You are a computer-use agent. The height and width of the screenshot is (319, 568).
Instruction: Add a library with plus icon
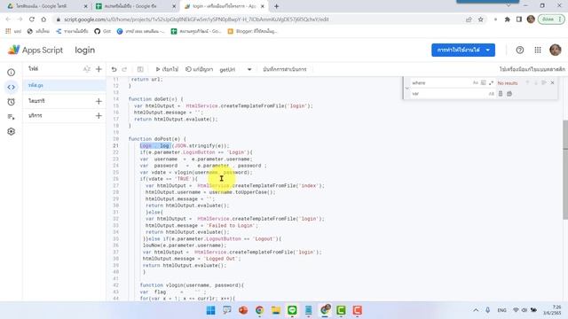click(x=99, y=101)
